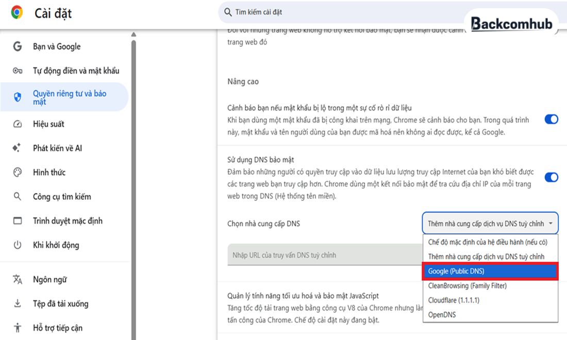Click the sidebar scrollbar up arrow
This screenshot has height=340, width=567.
click(x=134, y=35)
